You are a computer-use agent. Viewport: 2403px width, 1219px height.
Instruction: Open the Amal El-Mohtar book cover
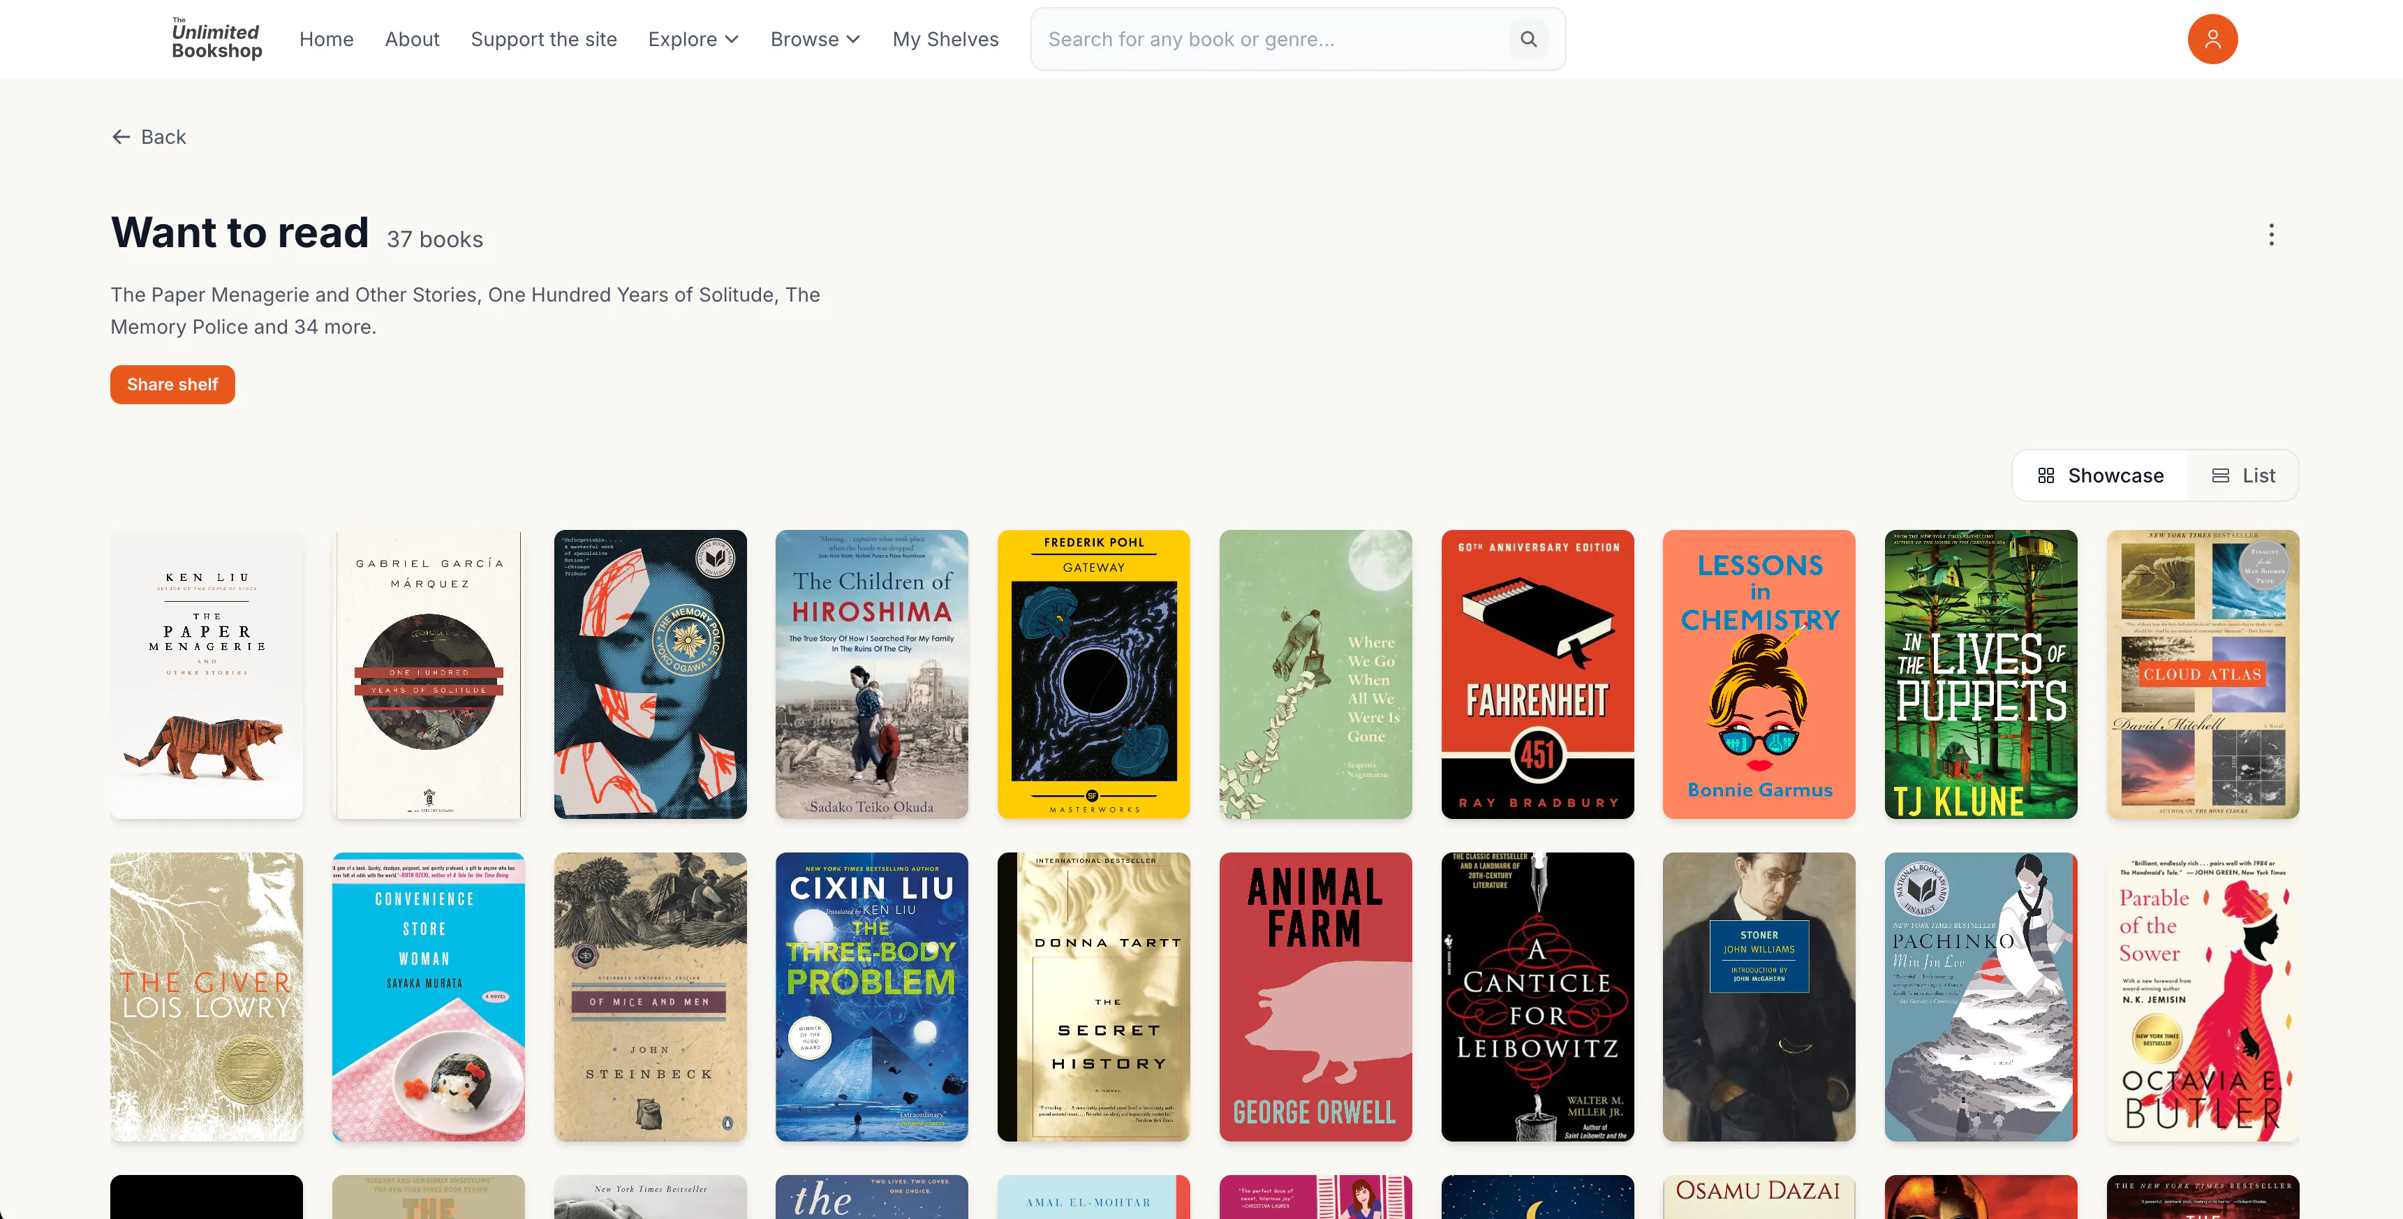click(1094, 1197)
